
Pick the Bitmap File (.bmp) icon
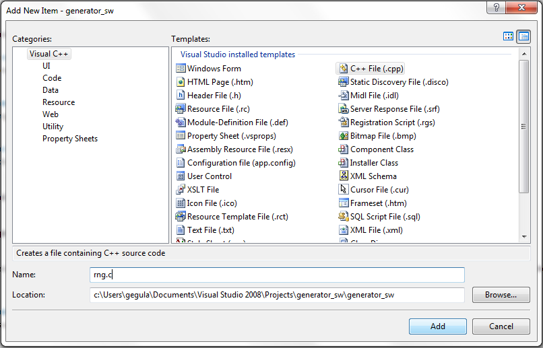point(343,136)
